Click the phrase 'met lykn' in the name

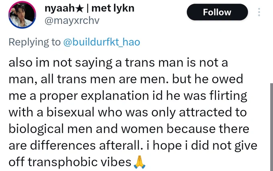pos(113,8)
